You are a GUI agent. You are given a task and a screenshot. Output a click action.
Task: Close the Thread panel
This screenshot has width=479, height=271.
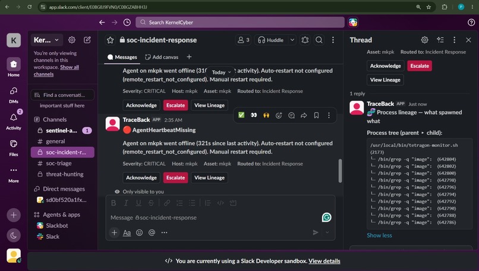[x=468, y=40]
